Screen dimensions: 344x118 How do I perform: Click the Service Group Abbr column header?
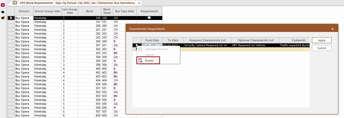click(47, 11)
